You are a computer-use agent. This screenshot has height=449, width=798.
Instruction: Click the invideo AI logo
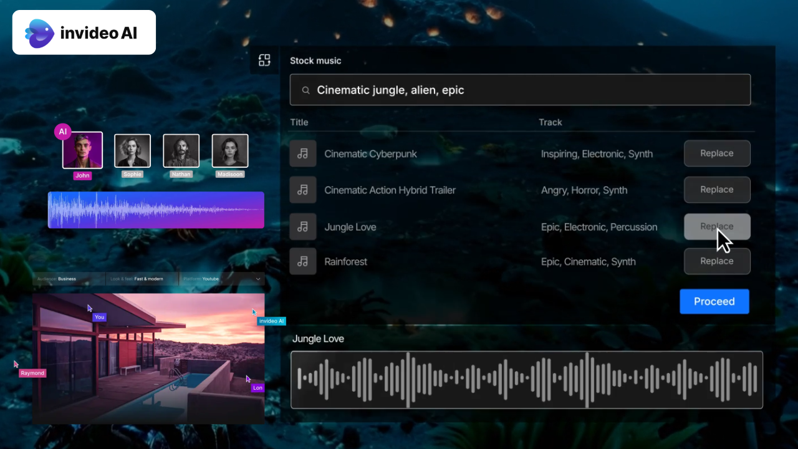click(x=84, y=32)
